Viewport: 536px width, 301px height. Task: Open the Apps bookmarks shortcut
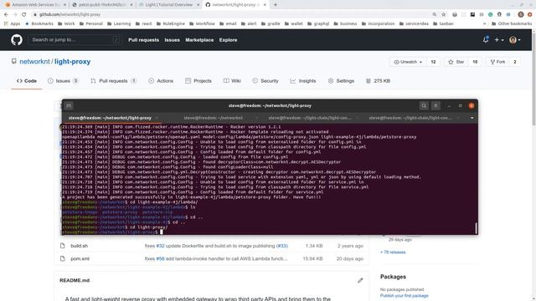pos(12,23)
